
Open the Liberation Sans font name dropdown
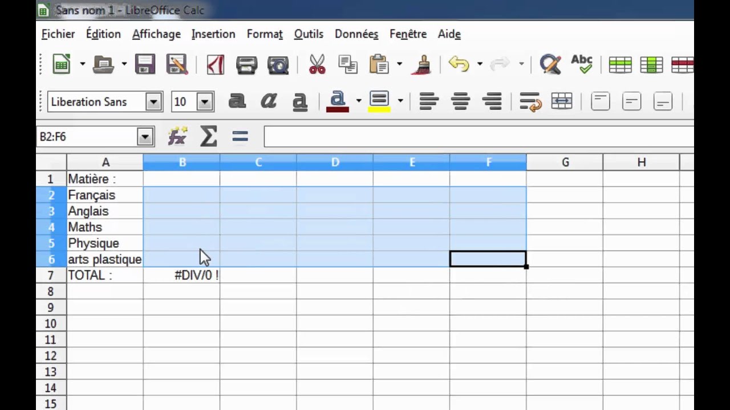point(153,102)
